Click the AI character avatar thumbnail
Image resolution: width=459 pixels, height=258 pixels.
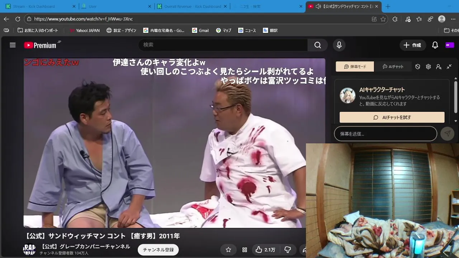[x=347, y=95]
